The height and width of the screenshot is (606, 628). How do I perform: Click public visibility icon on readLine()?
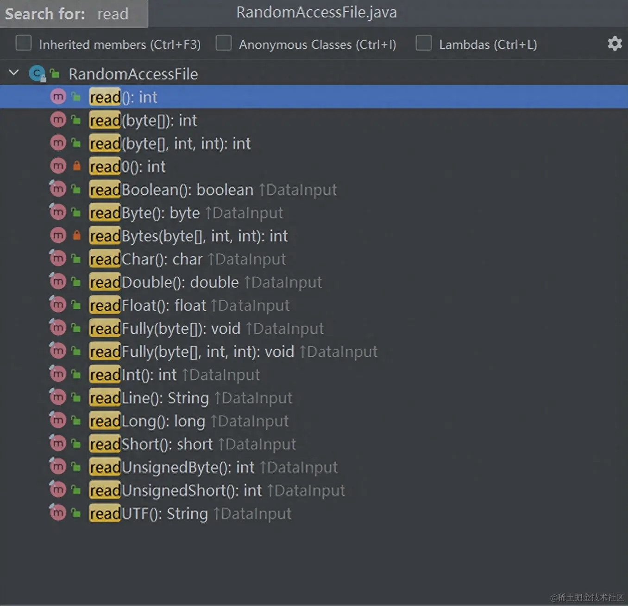point(76,397)
